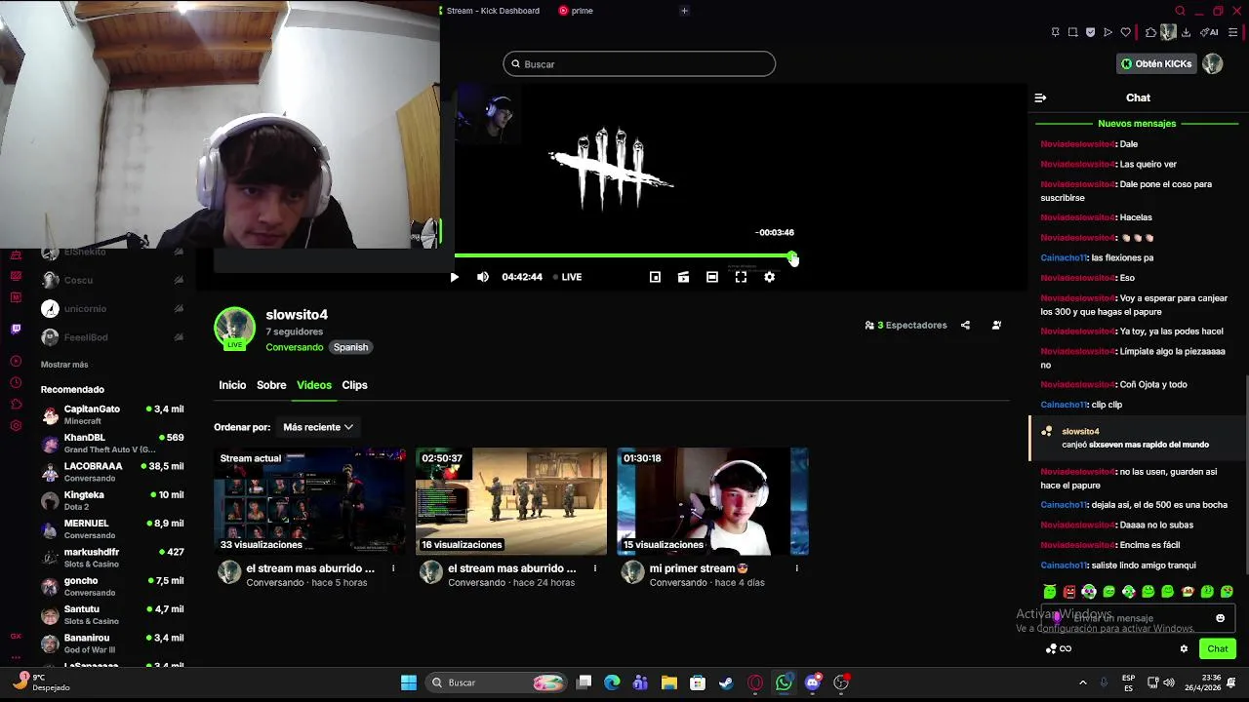
Task: Open the emoji picker in chat input
Action: [x=1220, y=618]
